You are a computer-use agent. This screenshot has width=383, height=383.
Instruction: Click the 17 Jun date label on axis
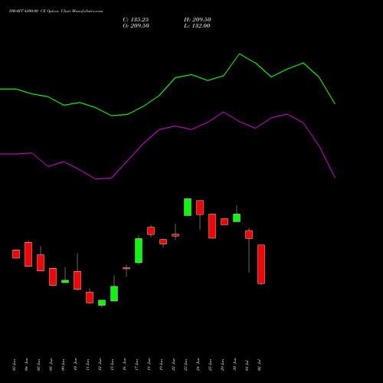coord(137,365)
